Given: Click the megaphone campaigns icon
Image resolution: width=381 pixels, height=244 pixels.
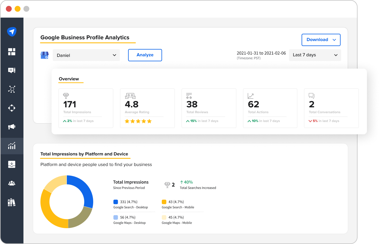Looking at the screenshot, I should [12, 127].
